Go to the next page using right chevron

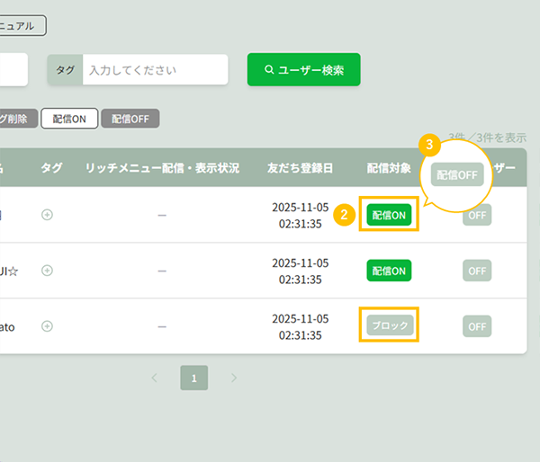coord(234,378)
